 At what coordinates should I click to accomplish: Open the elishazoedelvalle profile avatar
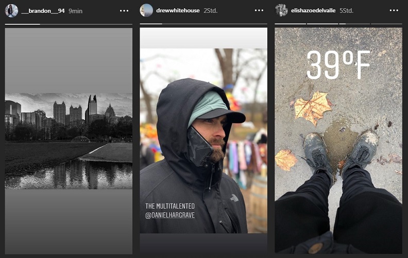click(281, 10)
